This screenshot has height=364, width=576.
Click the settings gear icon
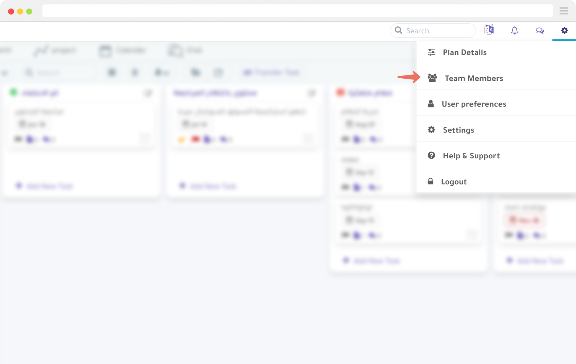tap(564, 31)
